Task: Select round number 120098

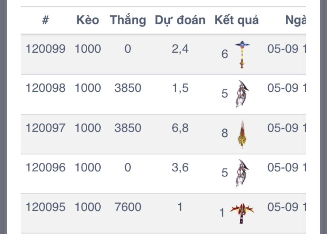Action: pos(45,88)
